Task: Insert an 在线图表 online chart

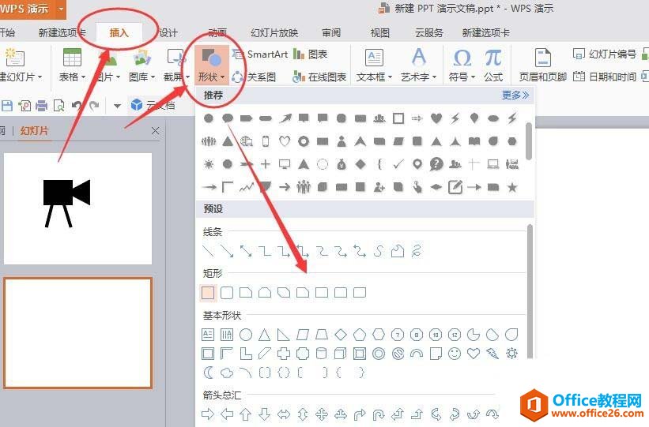Action: [x=319, y=77]
